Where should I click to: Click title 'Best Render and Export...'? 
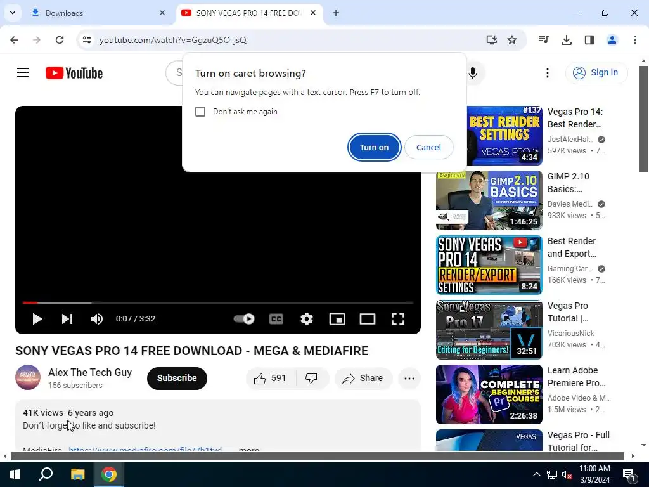click(x=572, y=247)
